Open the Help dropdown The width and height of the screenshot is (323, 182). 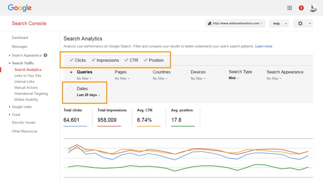[279, 24]
